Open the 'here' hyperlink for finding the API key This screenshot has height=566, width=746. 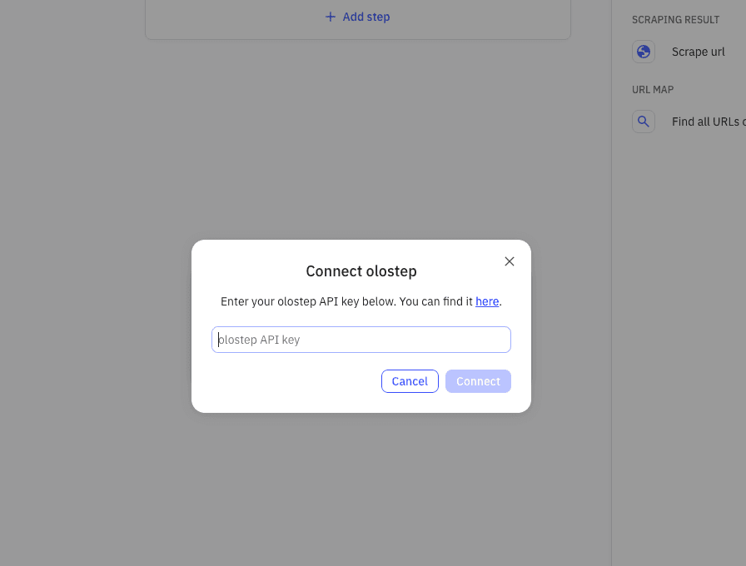coord(487,301)
